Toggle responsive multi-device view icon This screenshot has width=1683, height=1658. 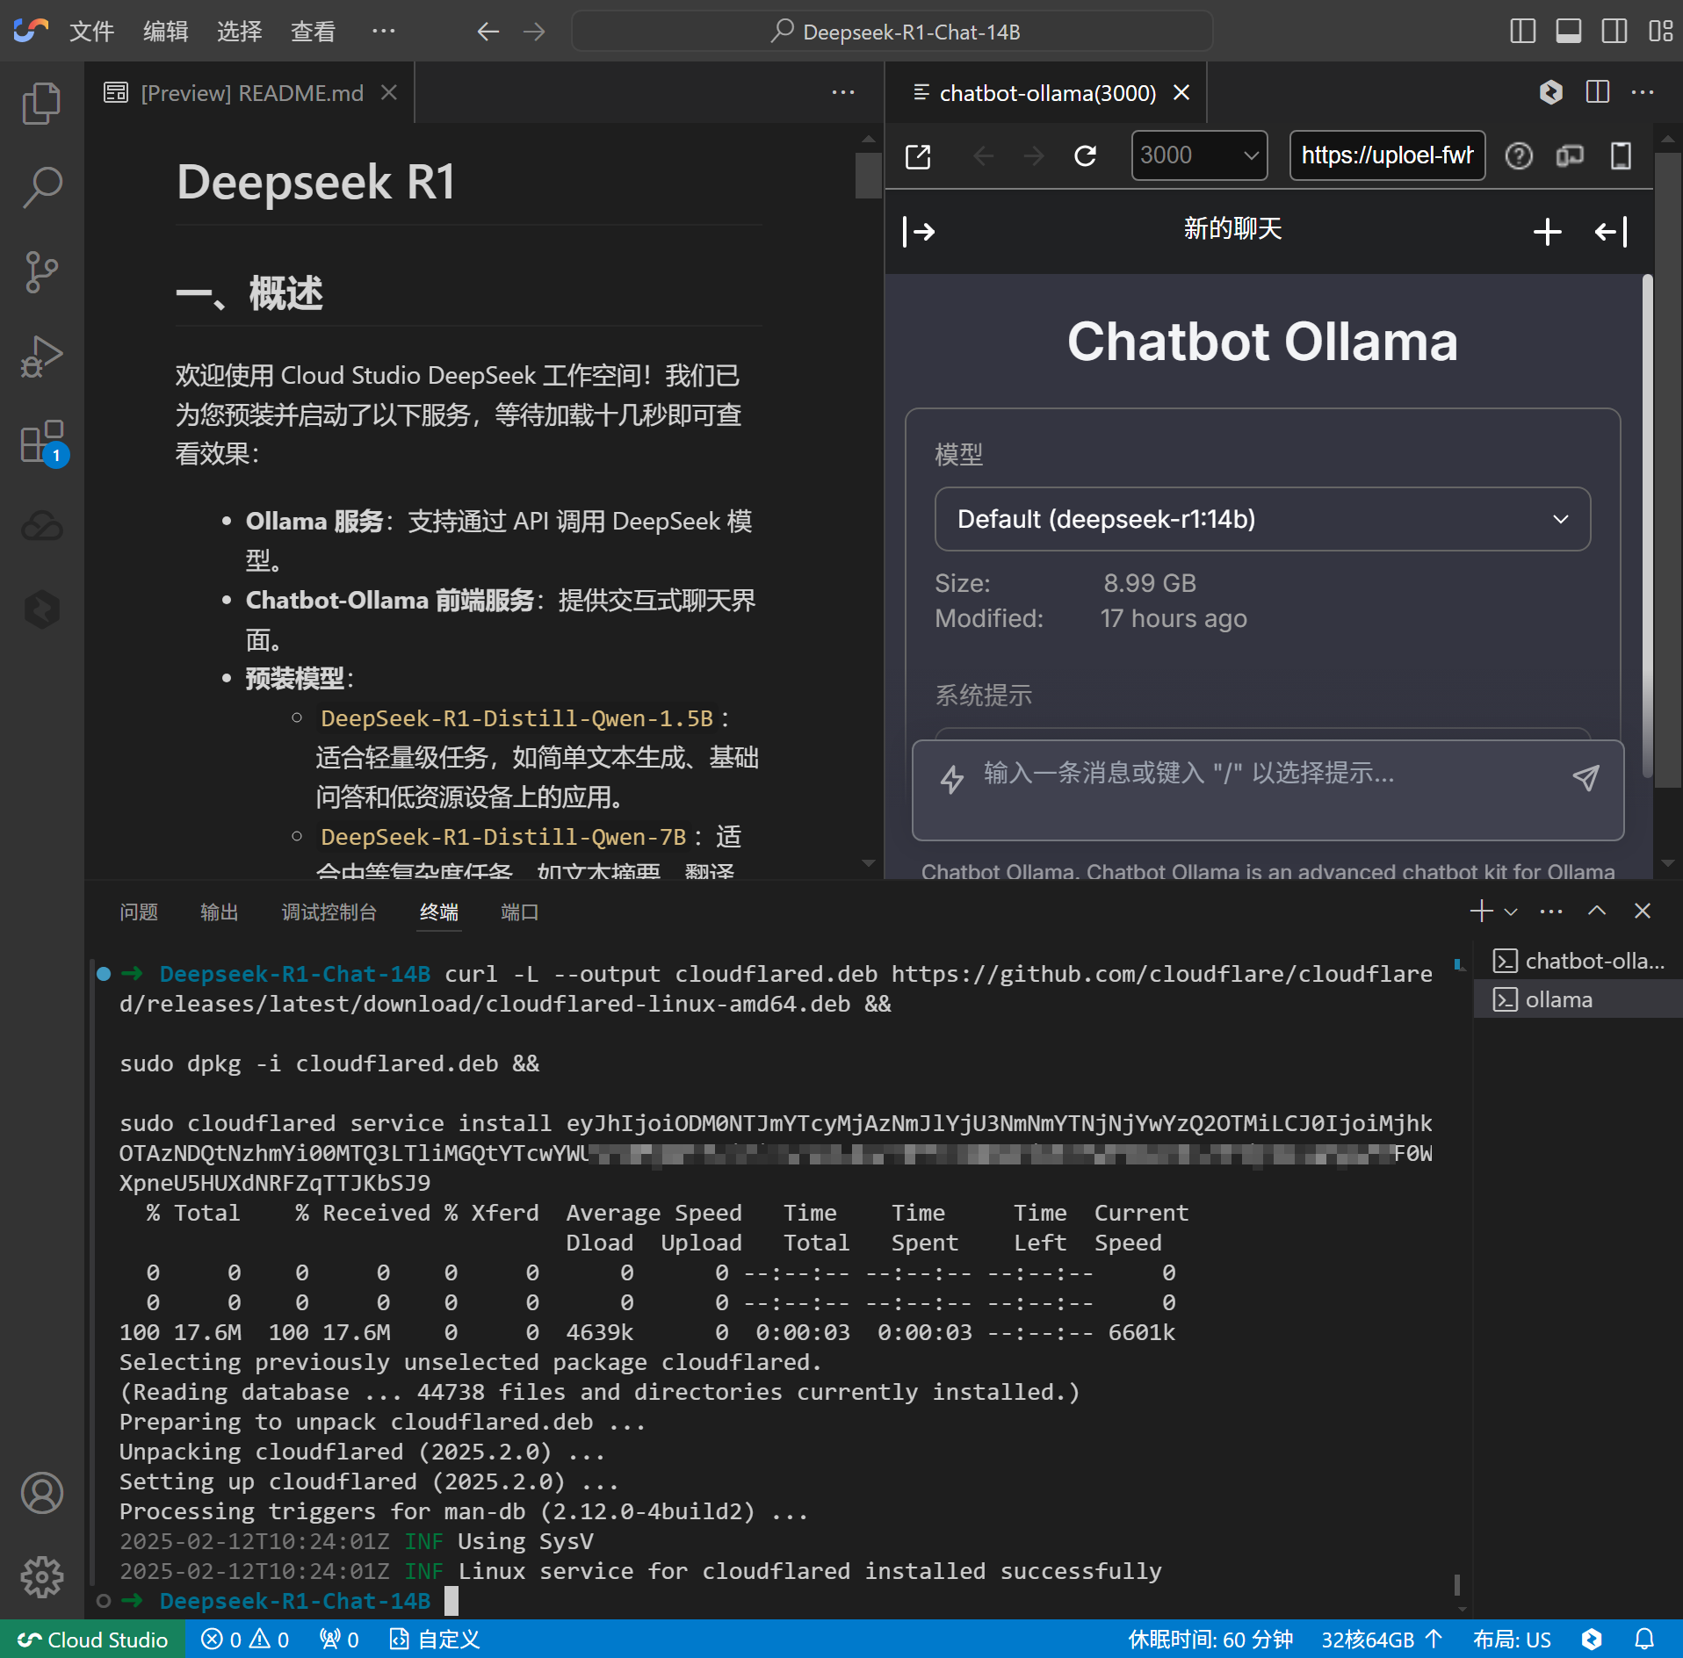(1570, 156)
